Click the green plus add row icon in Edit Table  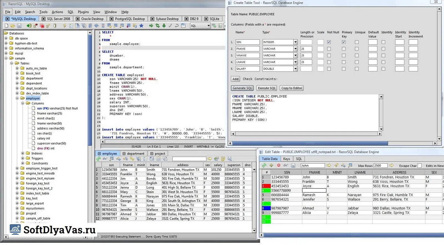(x=271, y=165)
